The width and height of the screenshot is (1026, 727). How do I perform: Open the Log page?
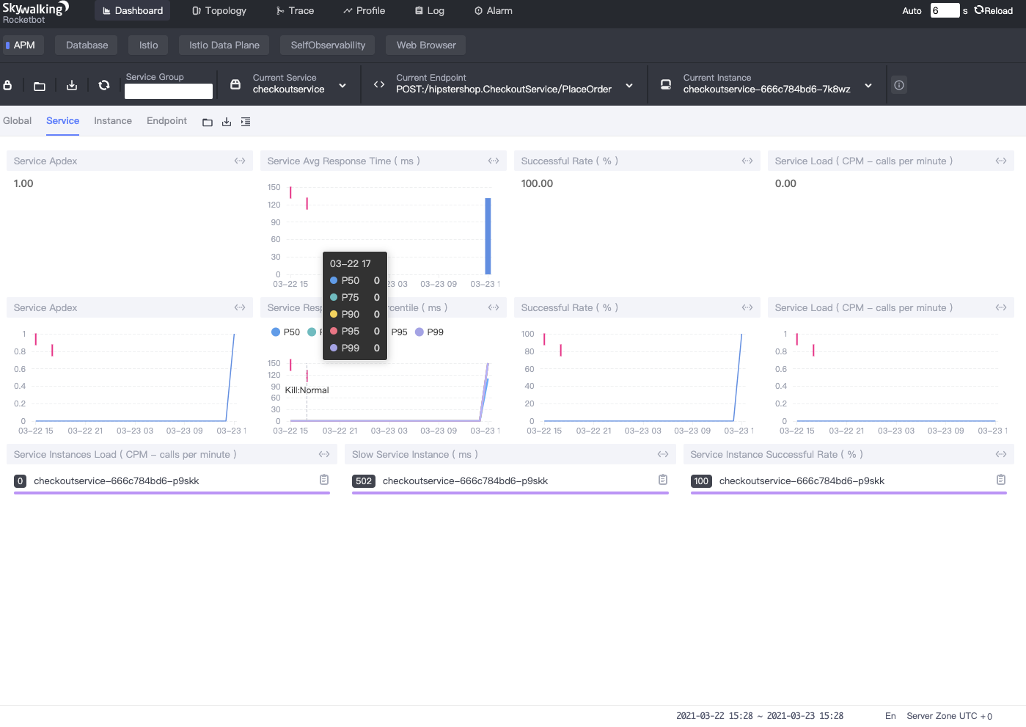[x=430, y=10]
